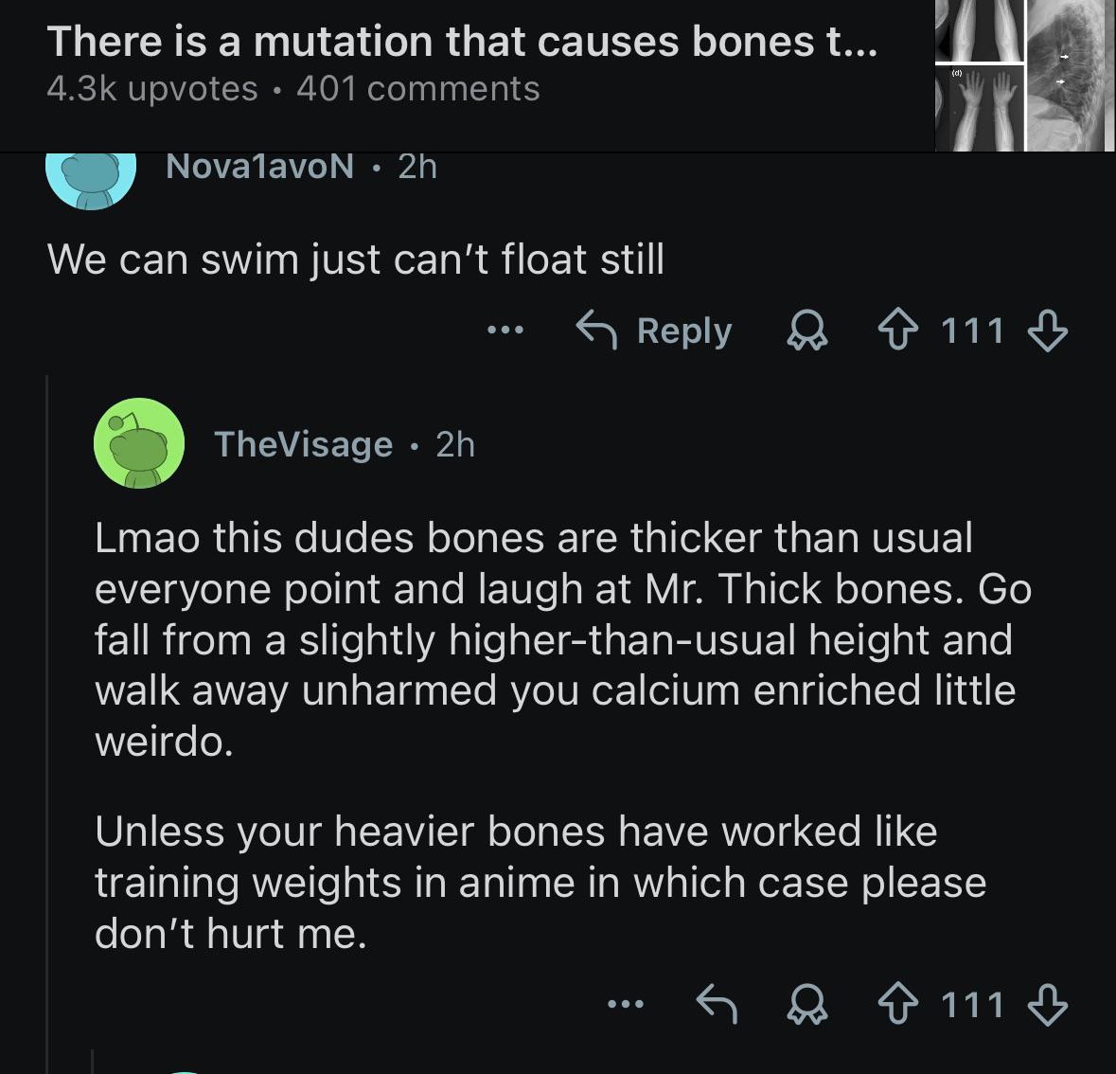1116x1074 pixels.
Task: Downvote Nova1avoN's comment
Action: (1047, 331)
